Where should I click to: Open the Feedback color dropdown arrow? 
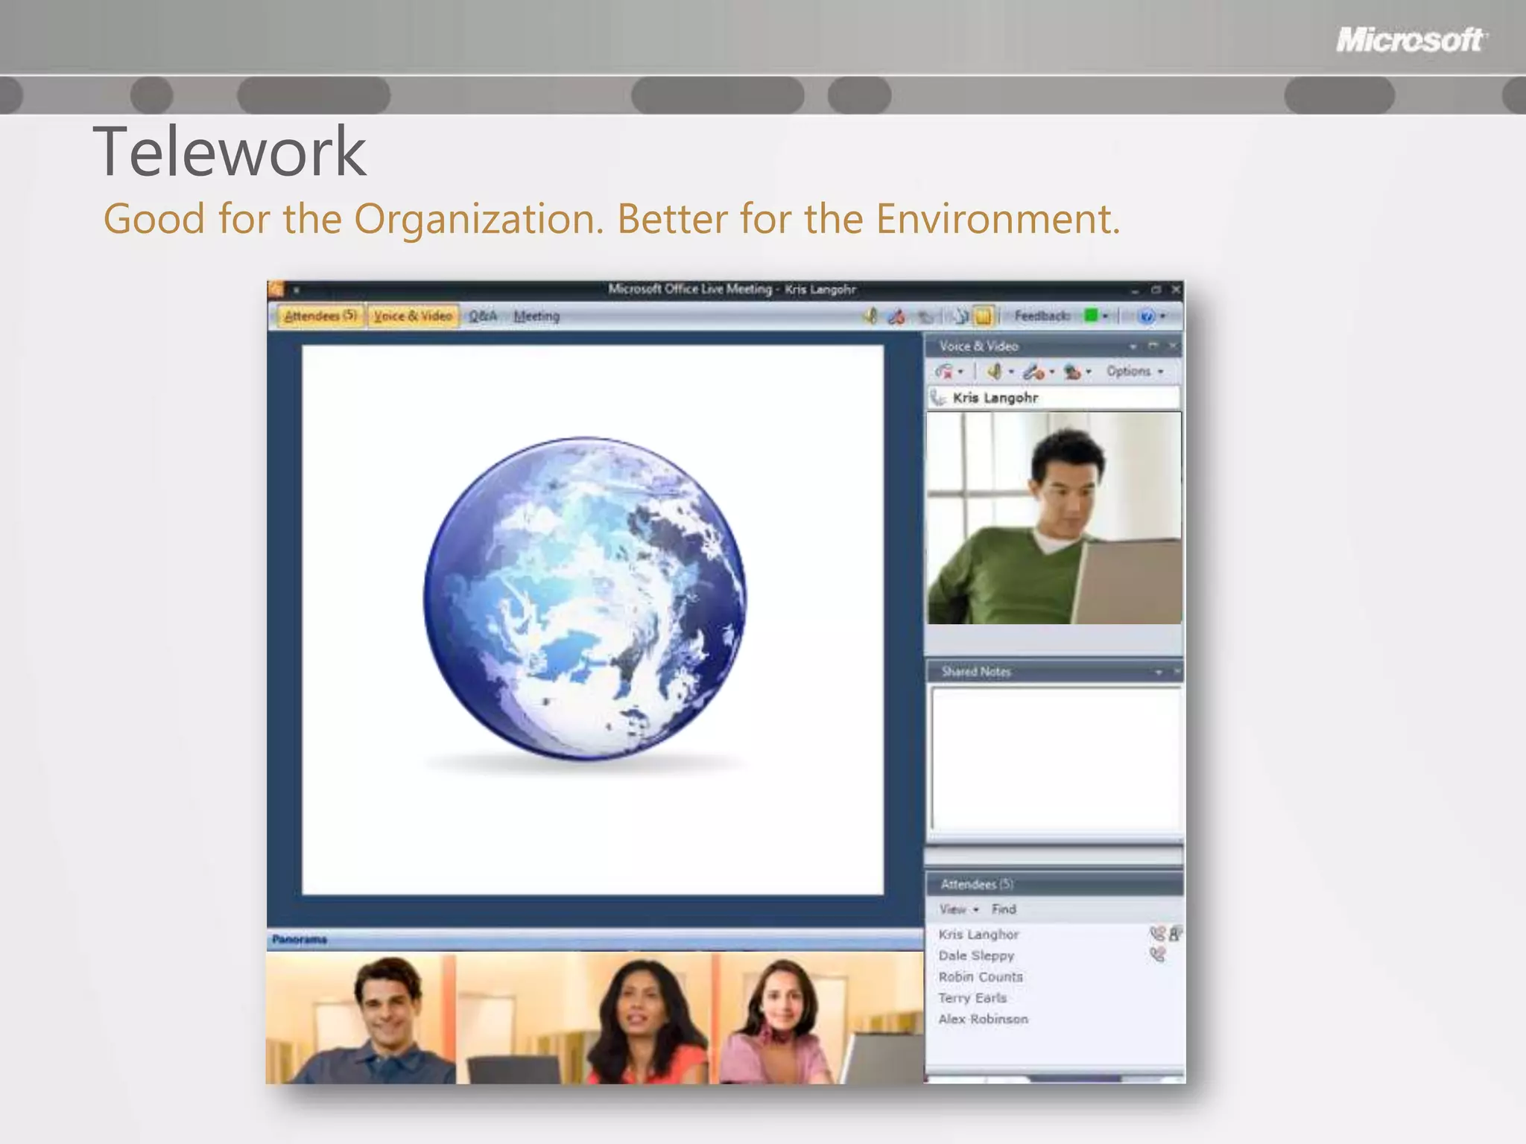point(1105,316)
